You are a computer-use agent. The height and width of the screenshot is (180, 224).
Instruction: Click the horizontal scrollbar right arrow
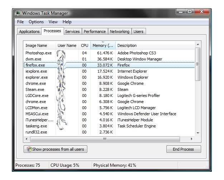[x=191, y=139]
